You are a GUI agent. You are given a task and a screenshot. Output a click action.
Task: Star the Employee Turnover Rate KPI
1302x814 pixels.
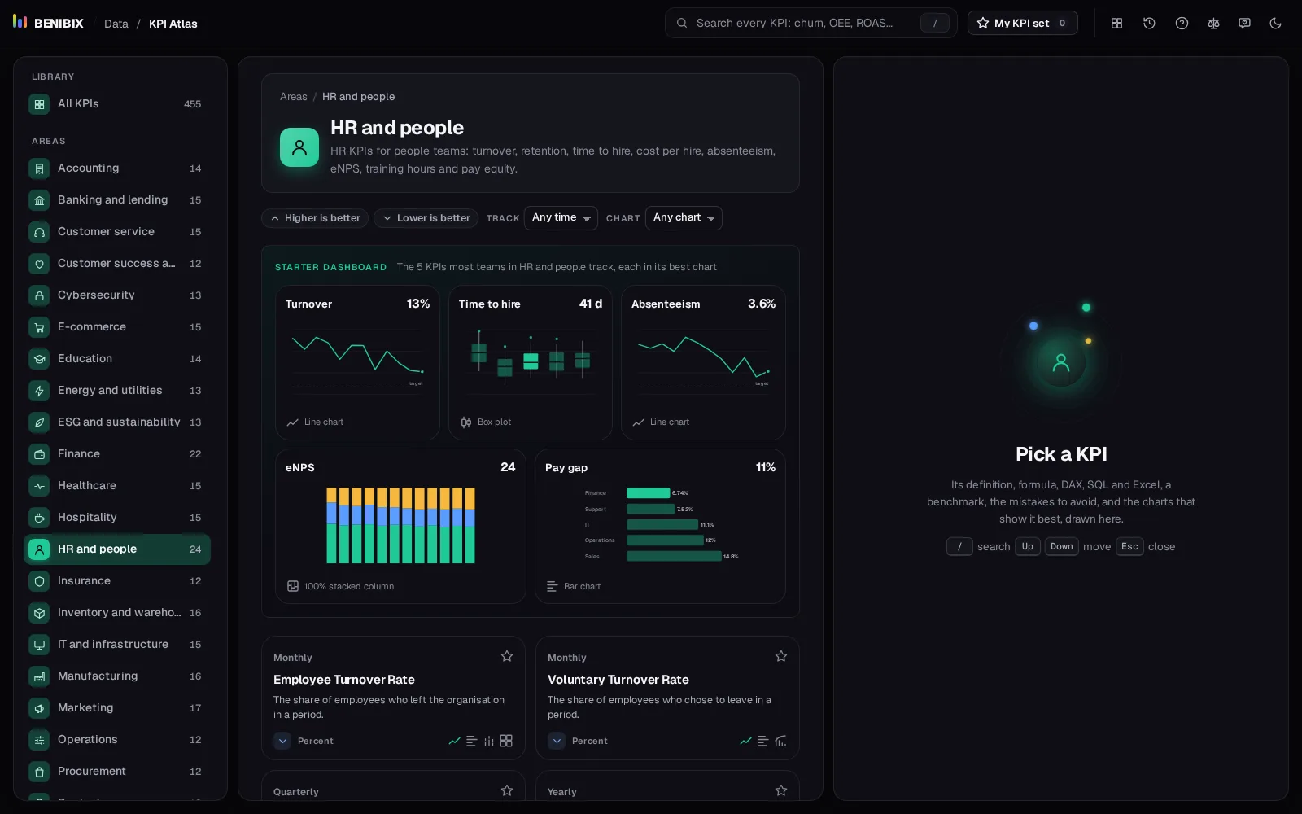pyautogui.click(x=507, y=656)
